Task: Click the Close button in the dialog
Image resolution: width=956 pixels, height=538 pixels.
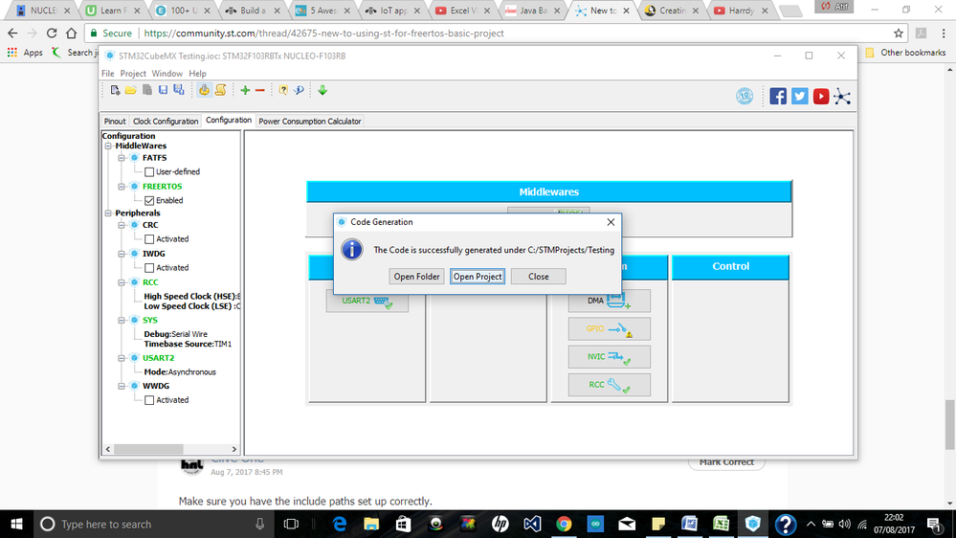Action: click(539, 277)
